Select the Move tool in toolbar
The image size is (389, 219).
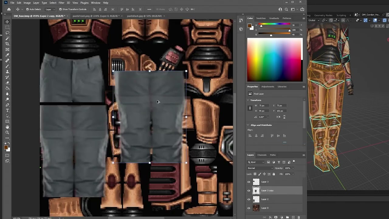pos(7,22)
